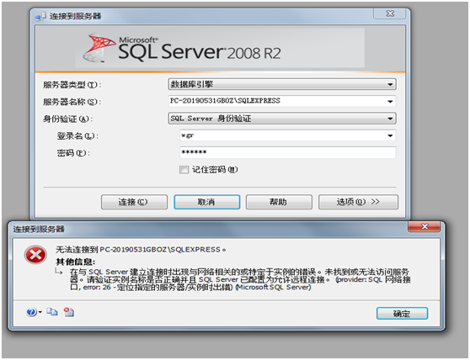
Task: Click the connect-to-server title bar icon
Action: [40, 16]
